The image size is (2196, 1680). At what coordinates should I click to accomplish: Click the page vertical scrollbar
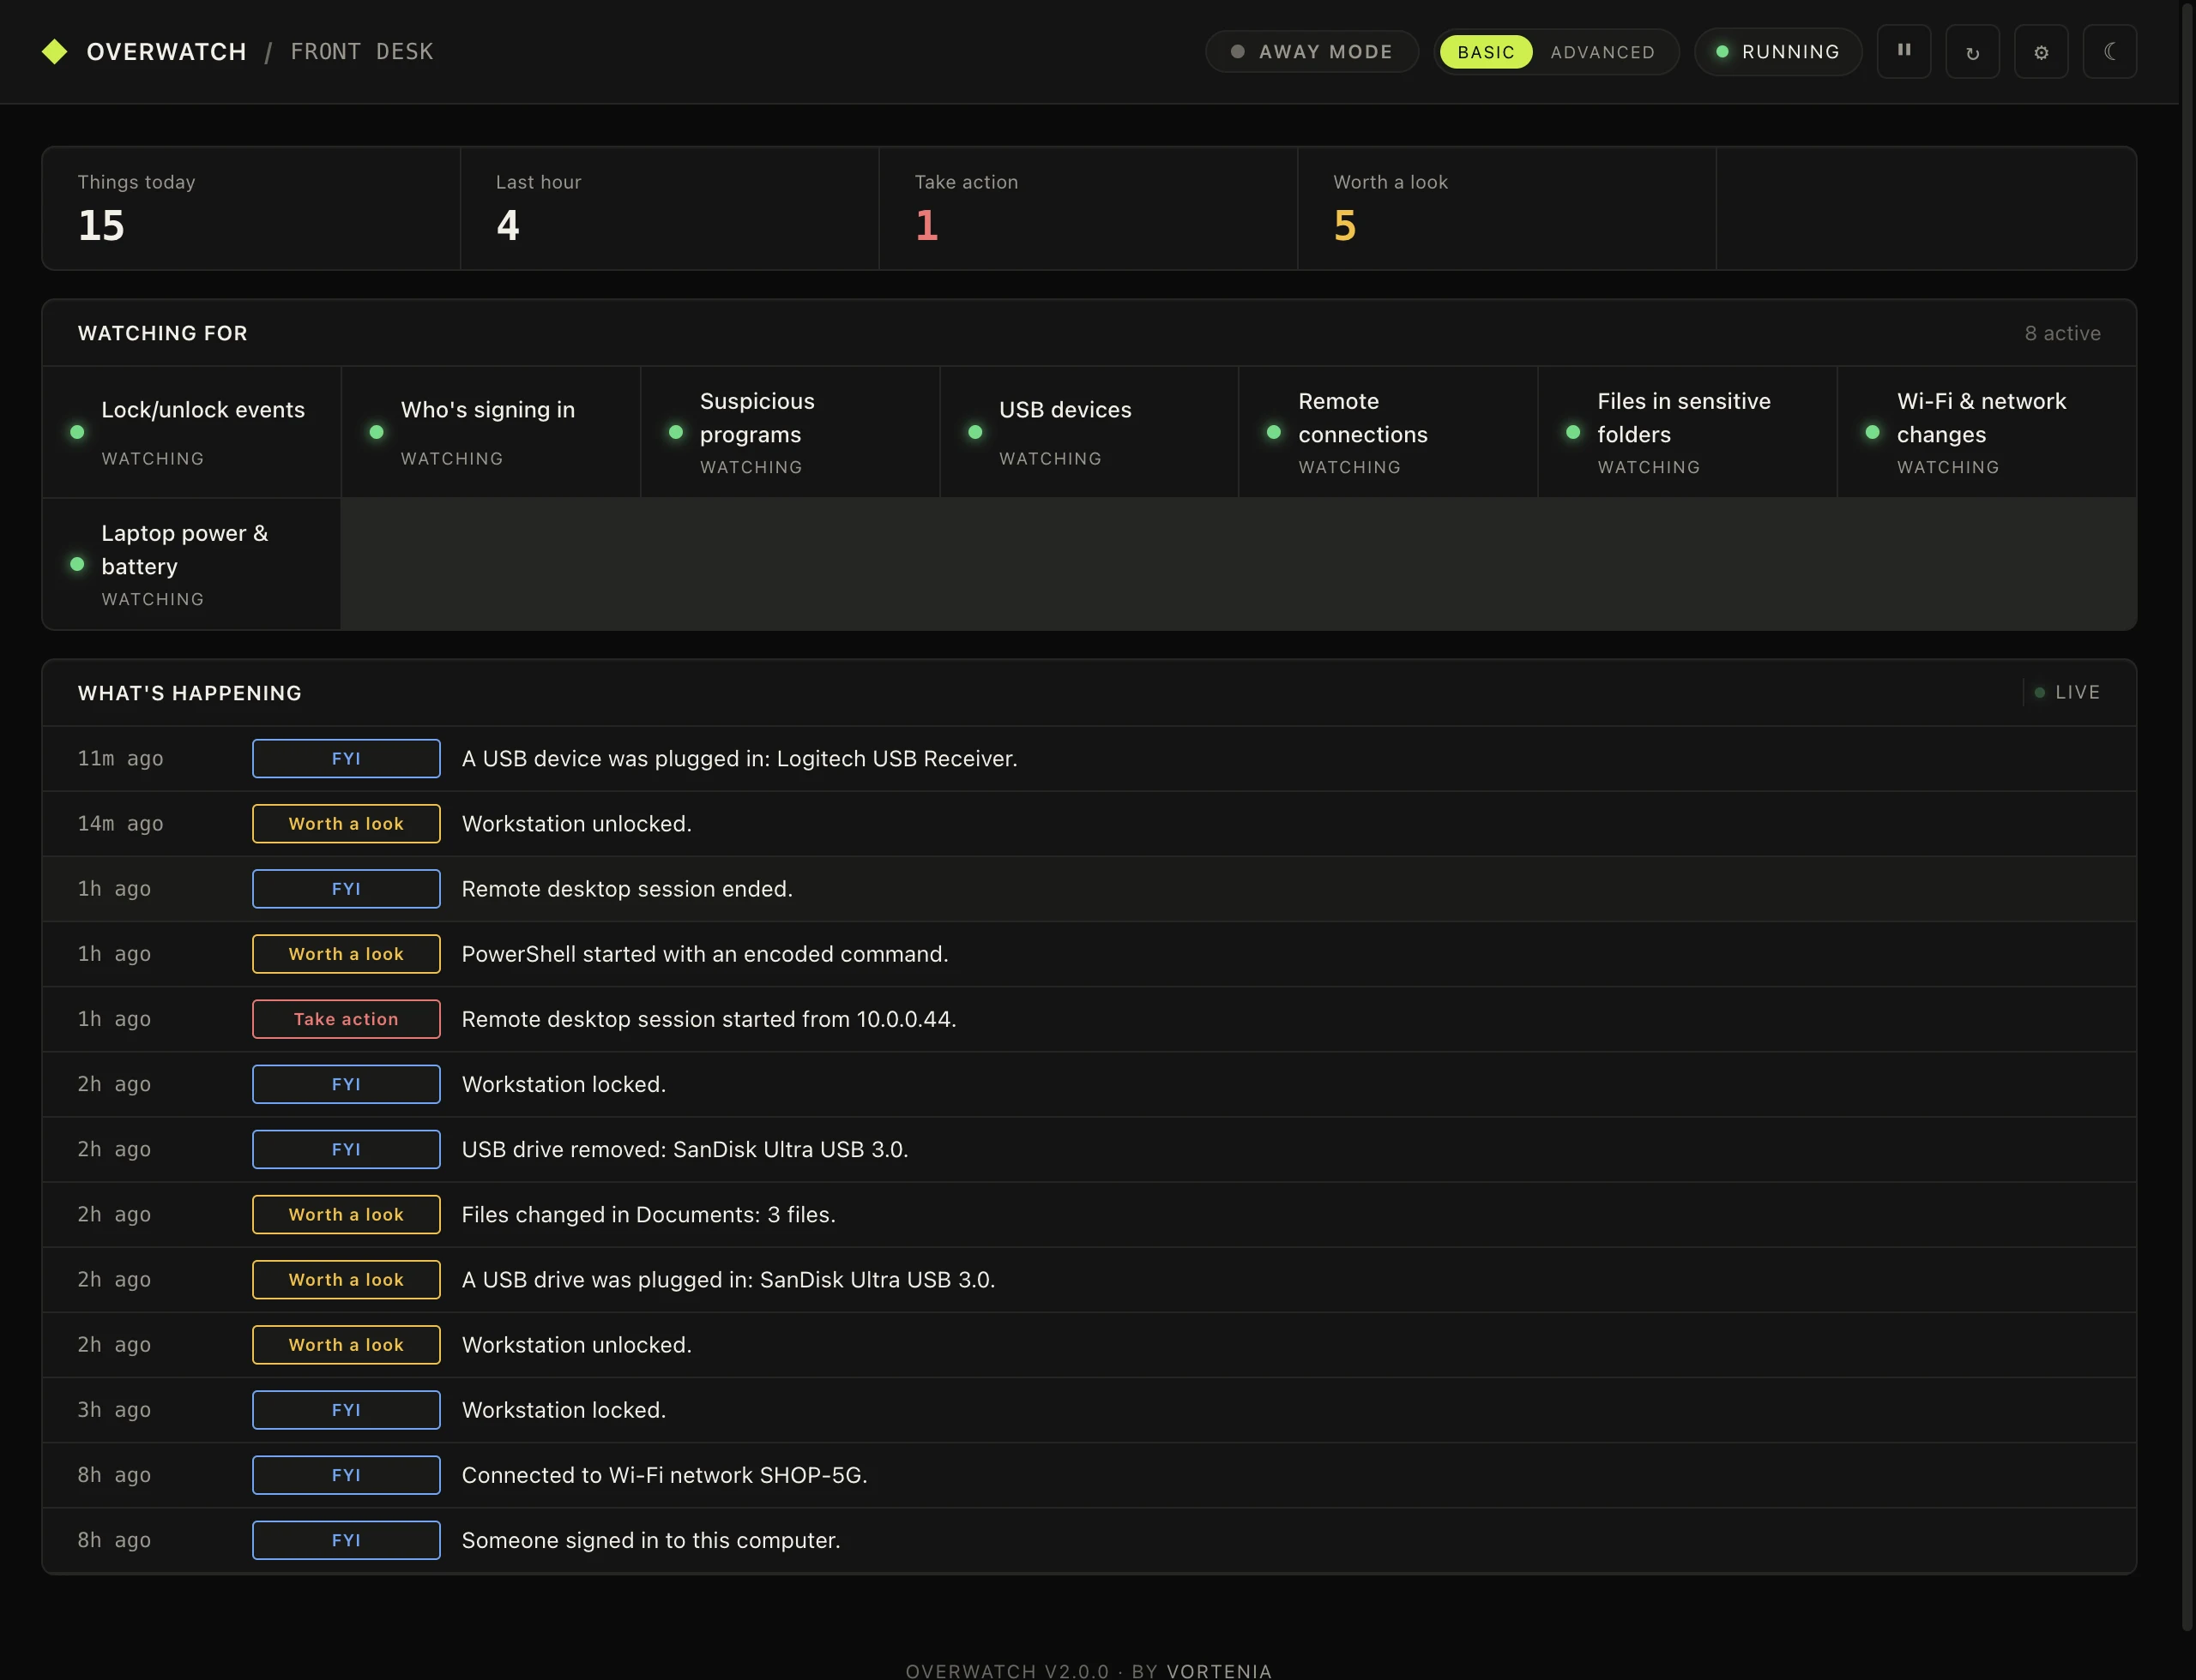pos(2188,815)
